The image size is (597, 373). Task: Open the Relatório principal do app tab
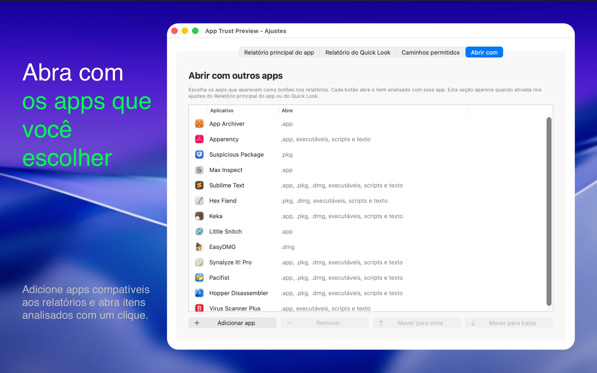pos(279,52)
